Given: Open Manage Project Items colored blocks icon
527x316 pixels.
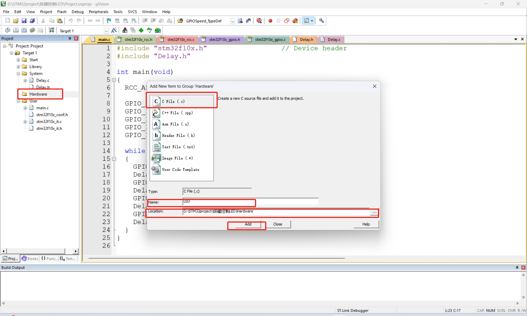Looking at the screenshot, I should point(125,30).
